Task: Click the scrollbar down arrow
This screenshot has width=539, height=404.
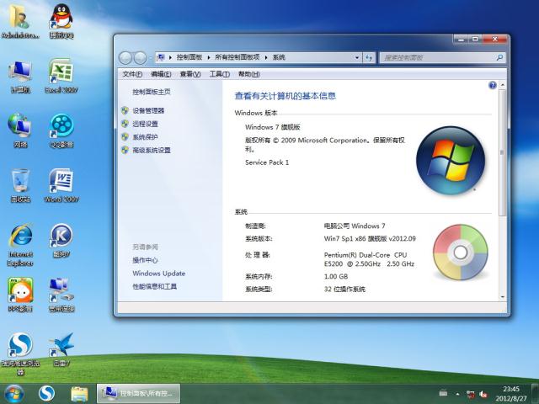Action: click(502, 297)
